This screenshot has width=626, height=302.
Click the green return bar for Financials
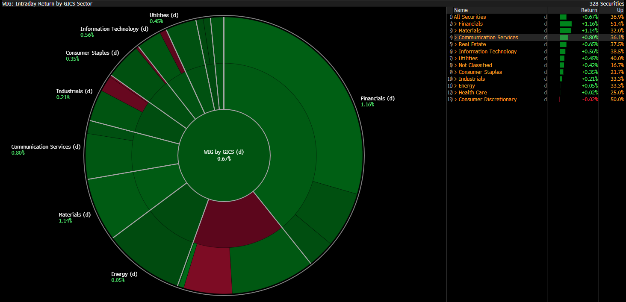[x=565, y=24]
